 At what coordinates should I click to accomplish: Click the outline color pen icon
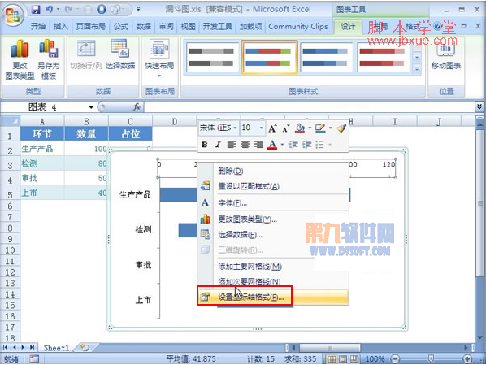click(x=320, y=128)
